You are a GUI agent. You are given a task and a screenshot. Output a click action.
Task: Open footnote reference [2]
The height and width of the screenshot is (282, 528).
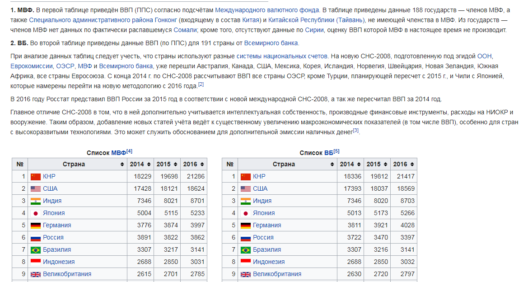[201, 84]
